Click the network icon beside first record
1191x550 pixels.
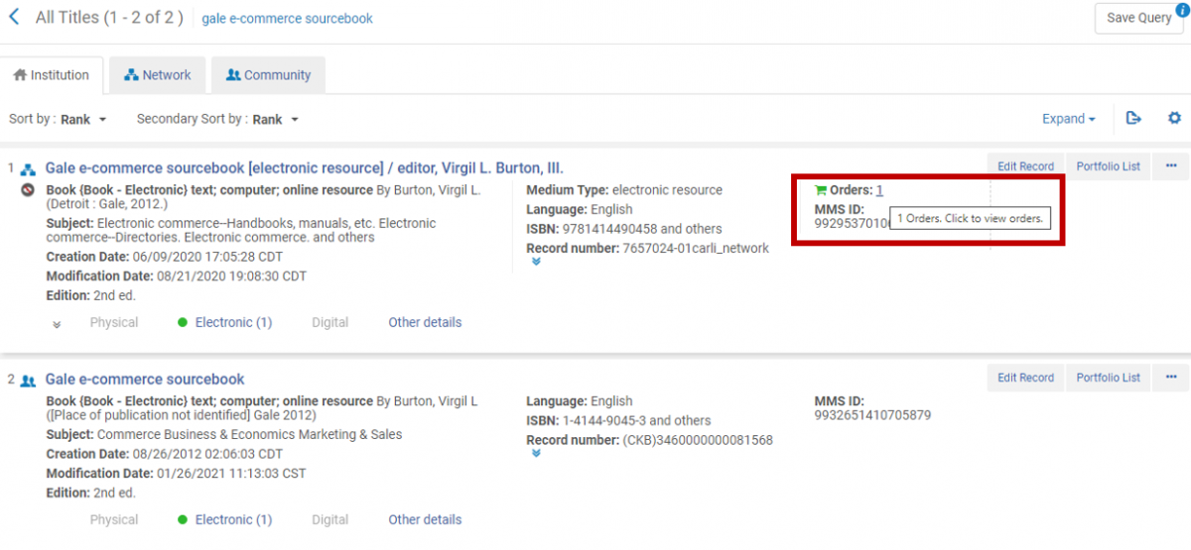click(28, 169)
